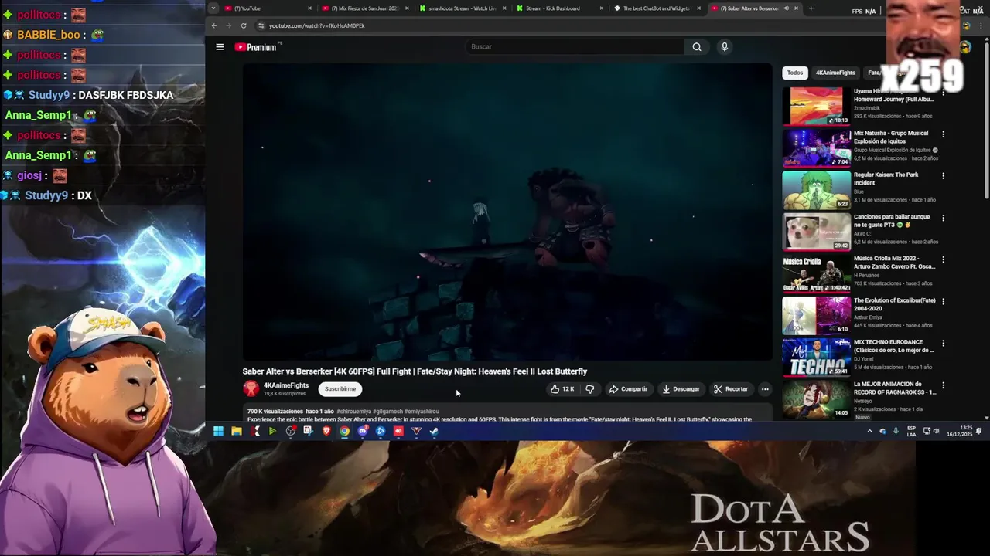Click inside the Buscar search field

point(575,47)
